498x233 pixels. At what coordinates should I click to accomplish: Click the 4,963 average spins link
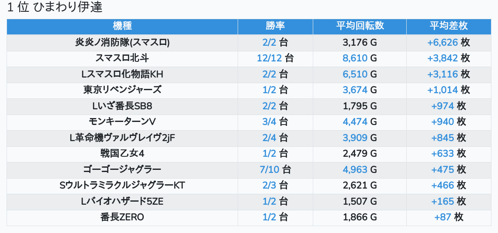(x=355, y=169)
